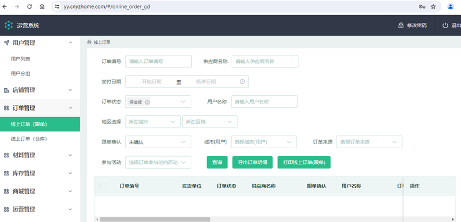Open saved passwords key icon
The height and width of the screenshot is (222, 461).
coord(422,6)
